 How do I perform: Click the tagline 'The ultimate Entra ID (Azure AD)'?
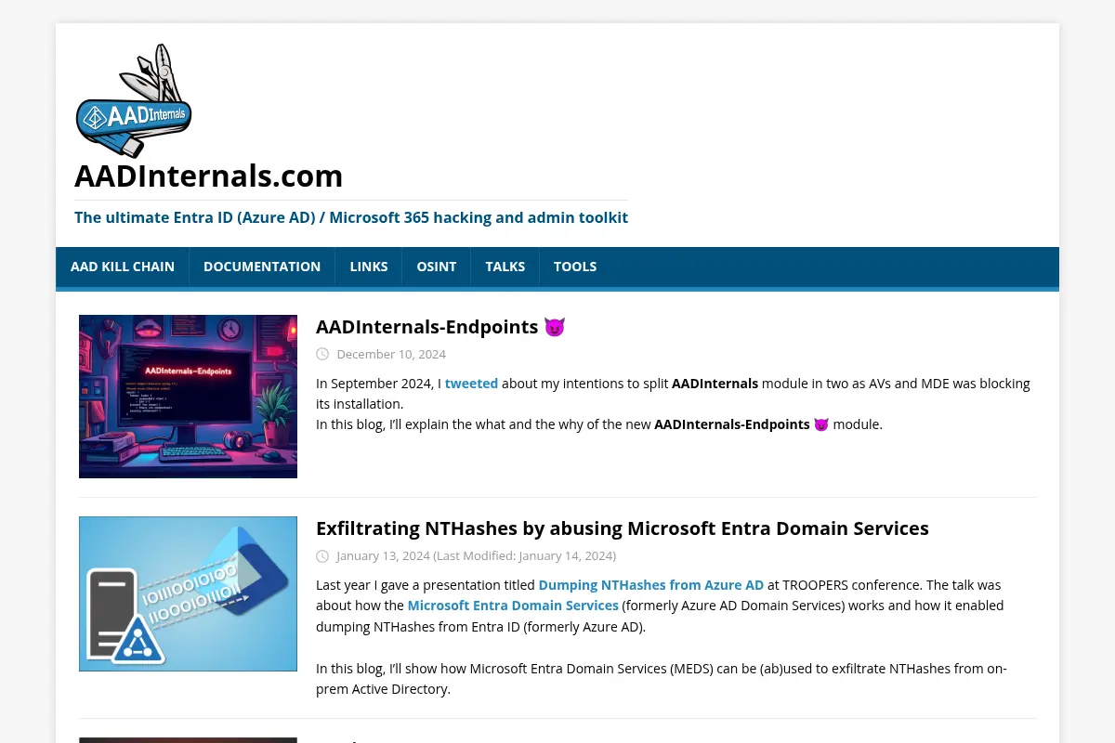(351, 217)
